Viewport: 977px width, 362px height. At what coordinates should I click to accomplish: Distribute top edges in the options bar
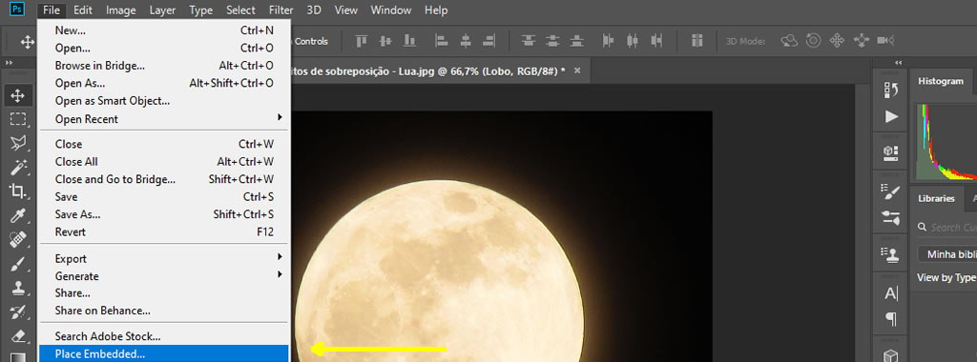pos(529,41)
